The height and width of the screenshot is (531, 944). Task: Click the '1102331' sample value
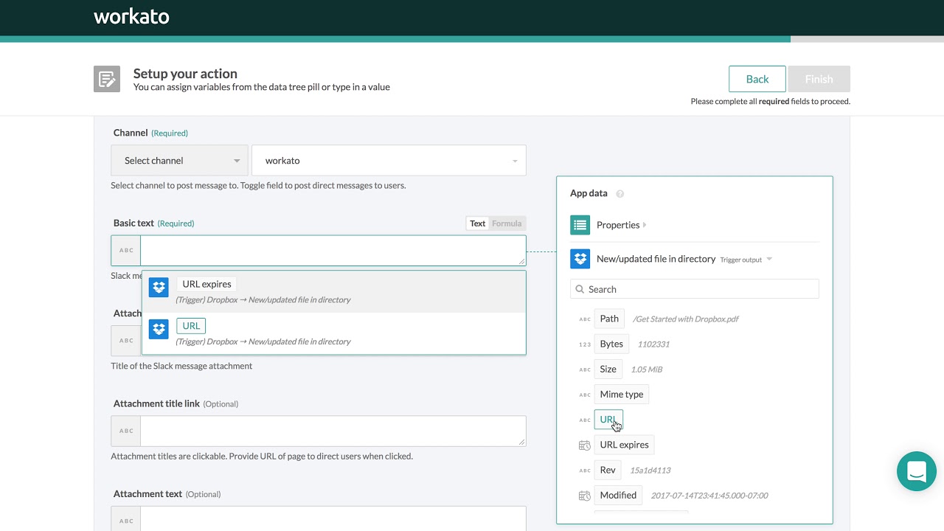click(653, 344)
